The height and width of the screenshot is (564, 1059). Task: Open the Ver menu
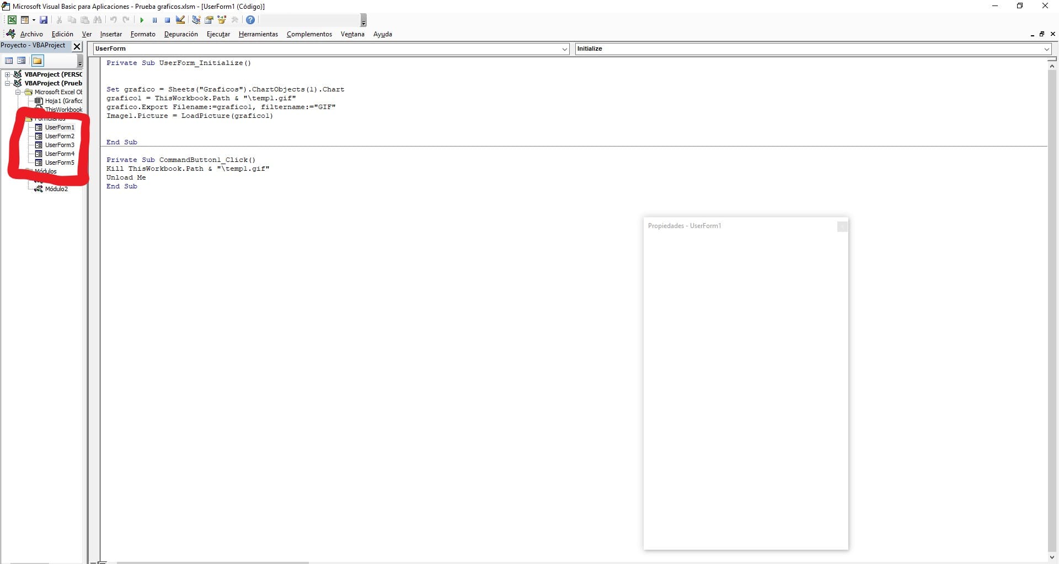click(x=87, y=34)
